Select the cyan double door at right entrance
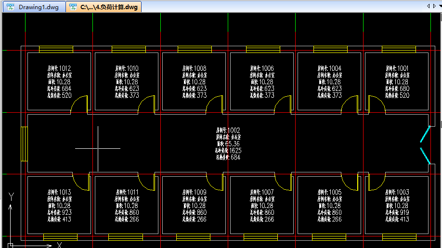Screen dimensions: 442x248 (424, 145)
